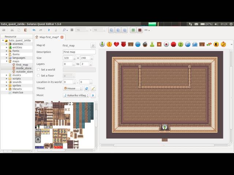Click the Undo arrow icon
The image size is (234, 175).
coord(34,30)
